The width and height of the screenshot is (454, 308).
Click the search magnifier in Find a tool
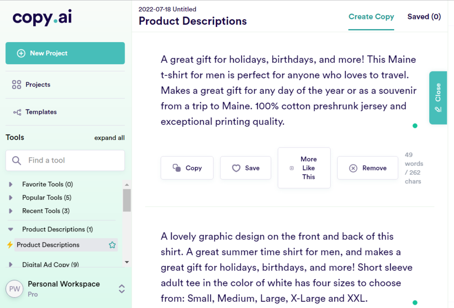click(16, 160)
